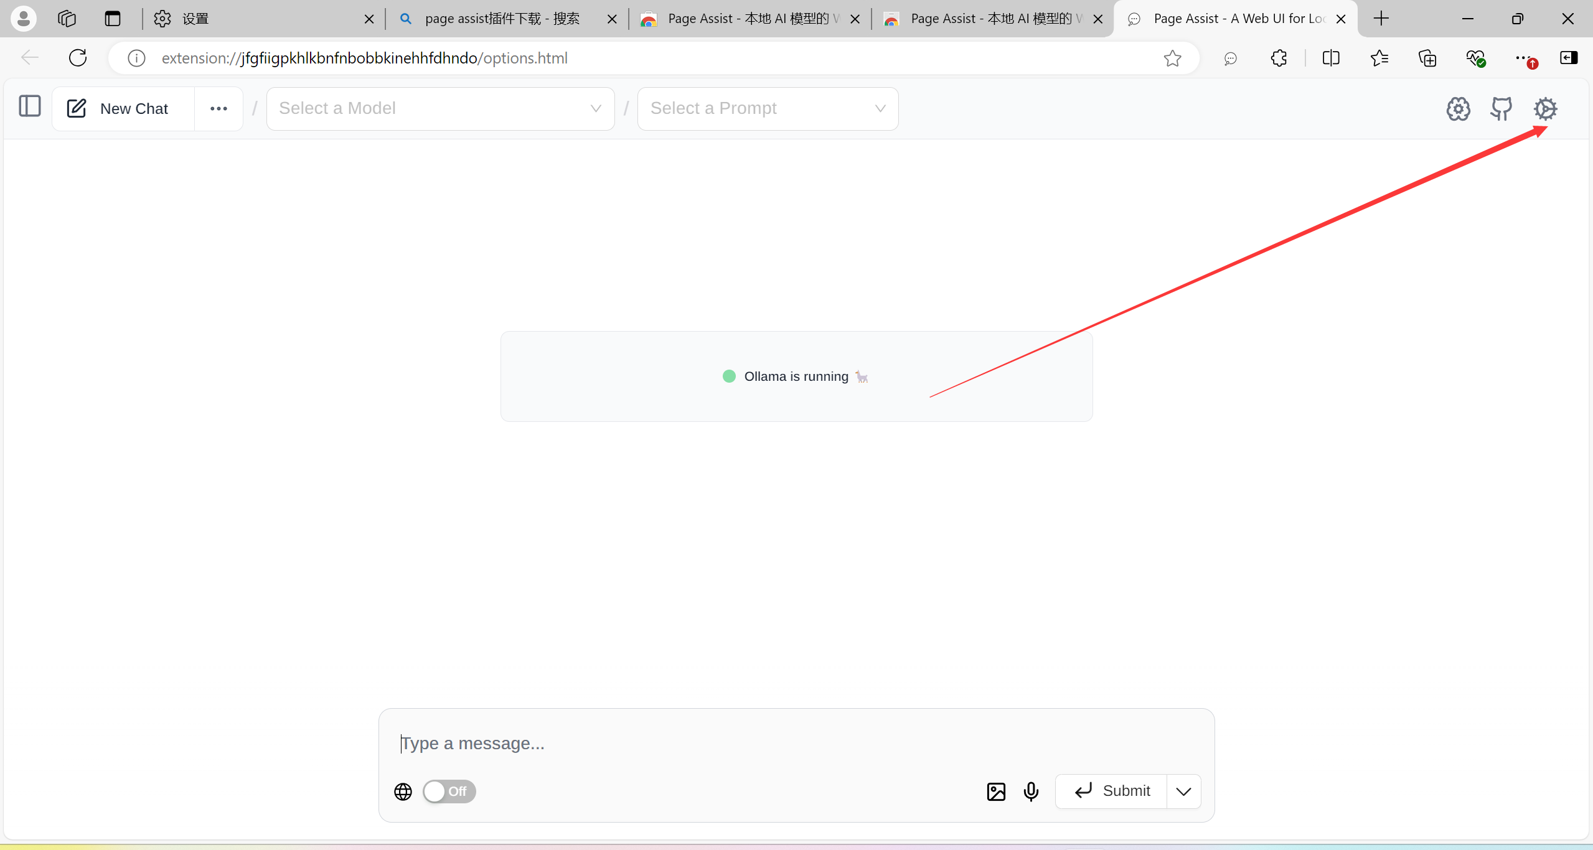Open the three-dot more options menu
1593x850 pixels.
(x=219, y=109)
